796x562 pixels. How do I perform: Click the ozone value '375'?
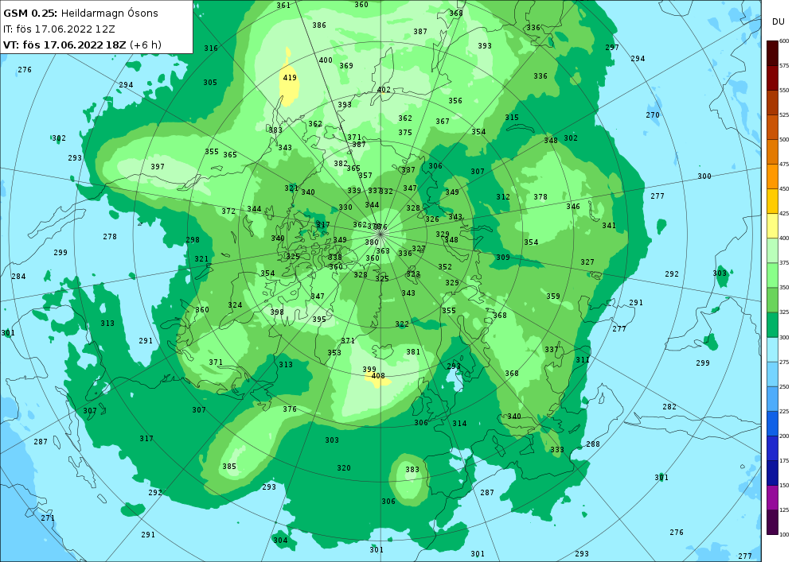pyautogui.click(x=405, y=132)
